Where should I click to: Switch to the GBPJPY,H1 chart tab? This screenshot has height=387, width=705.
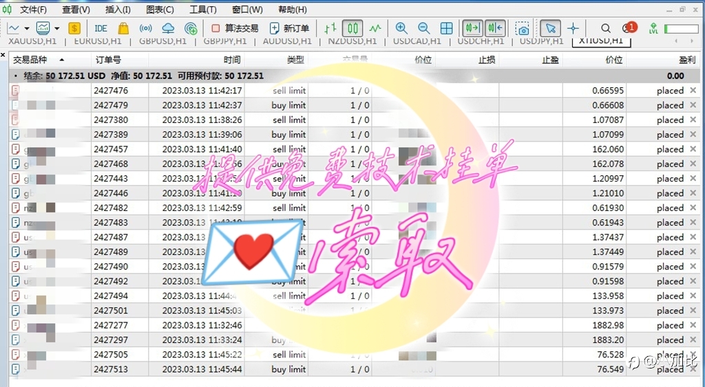click(x=225, y=41)
